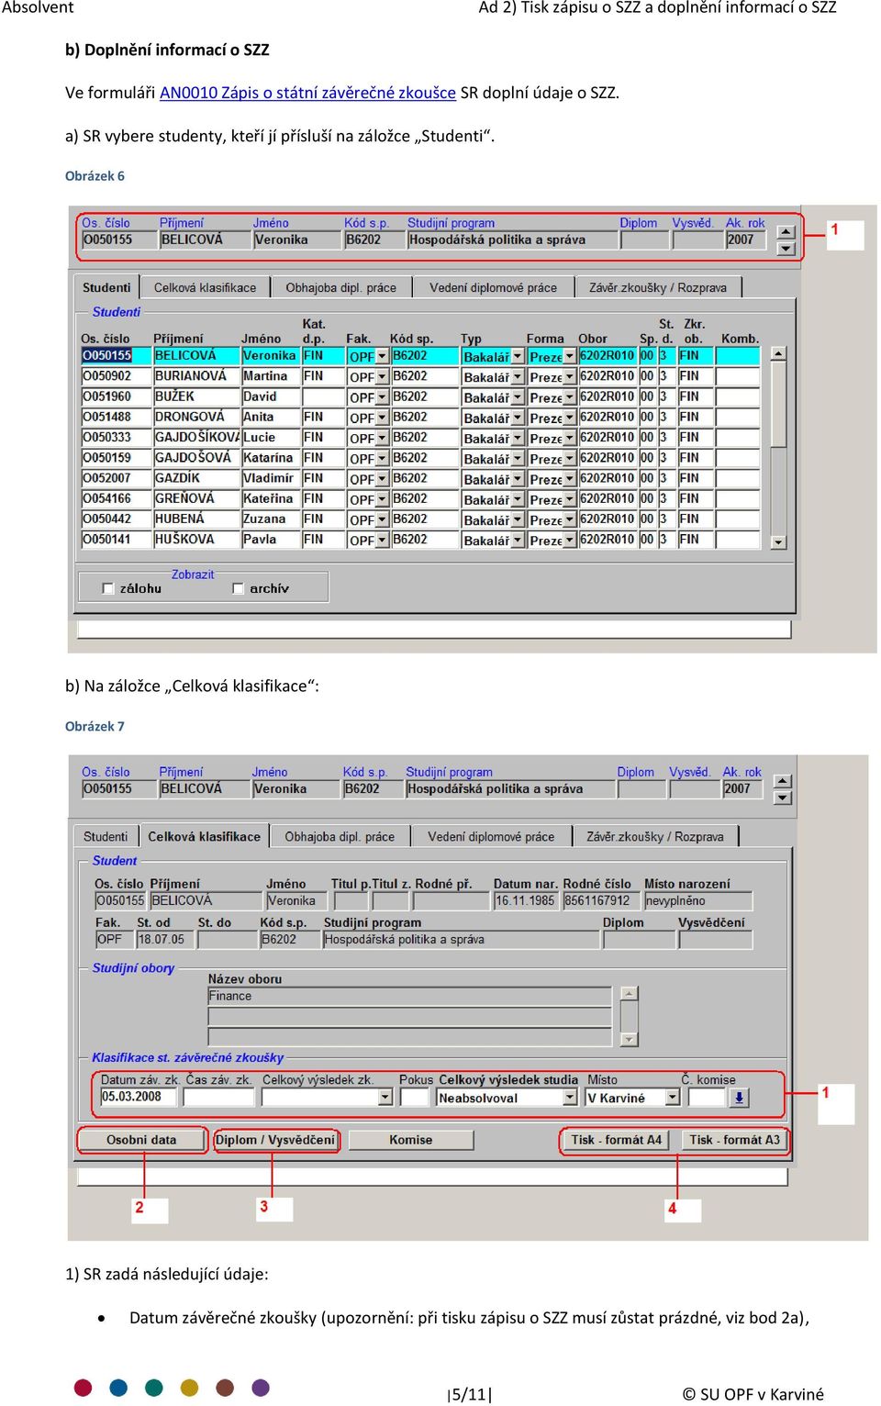
Task: Click Datum záv. zk. field 05.03.2008
Action: tap(140, 1097)
